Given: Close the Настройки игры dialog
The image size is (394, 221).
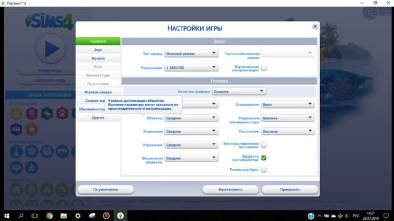Looking at the screenshot, I should (315, 26).
